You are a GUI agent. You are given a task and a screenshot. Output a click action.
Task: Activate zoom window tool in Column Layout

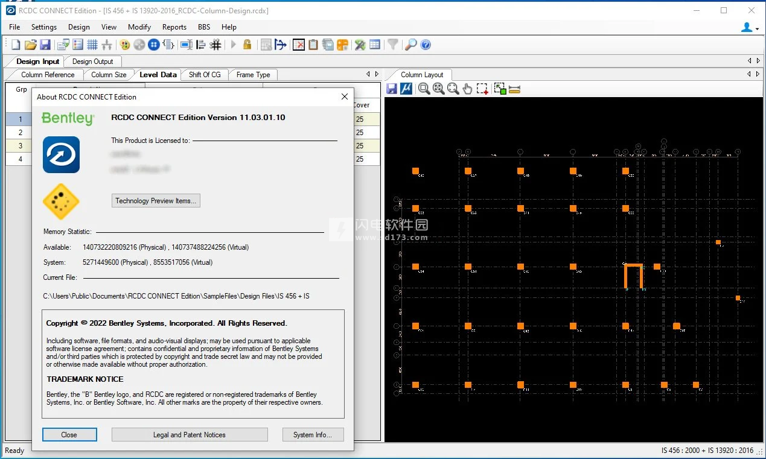point(424,89)
